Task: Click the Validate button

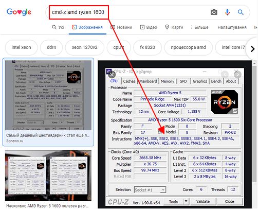Action: click(203, 201)
